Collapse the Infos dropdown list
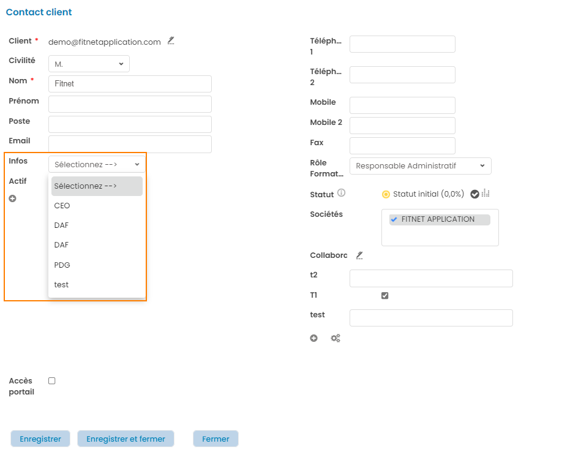This screenshot has width=581, height=449. pos(97,164)
